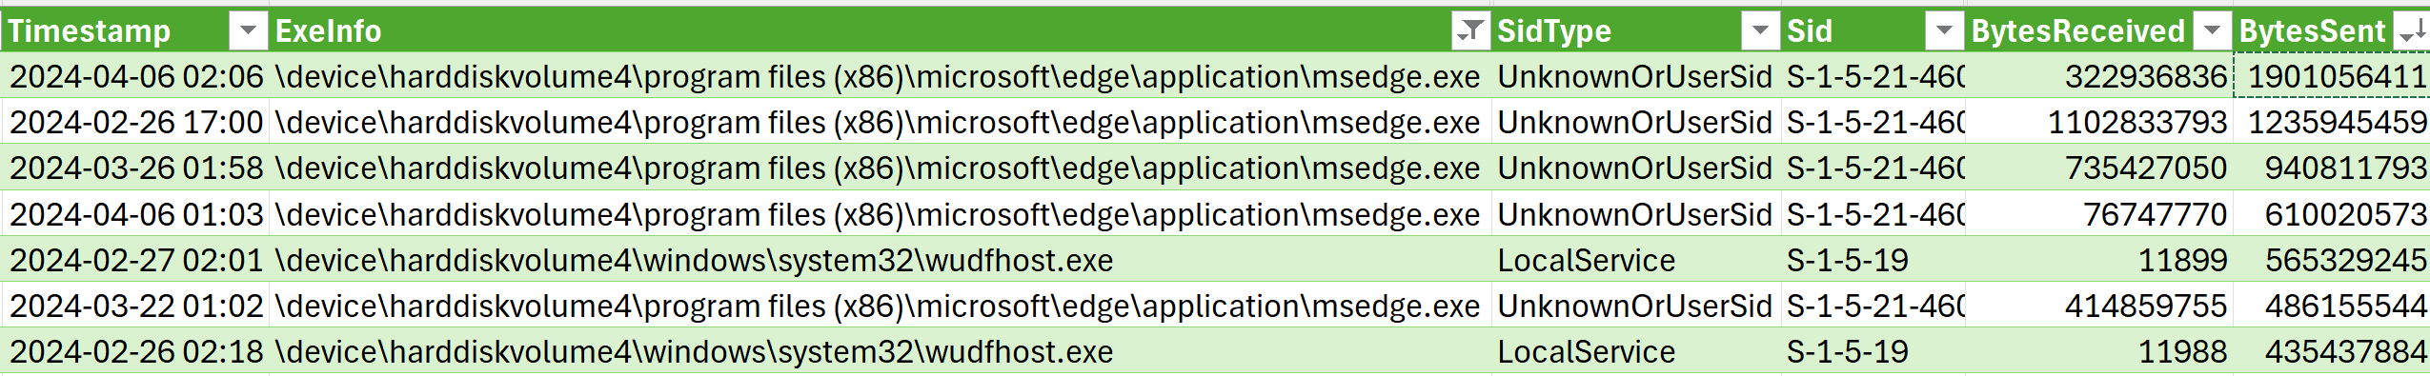Select the ExeInfo header cell
This screenshot has height=376, width=2430.
tap(881, 30)
